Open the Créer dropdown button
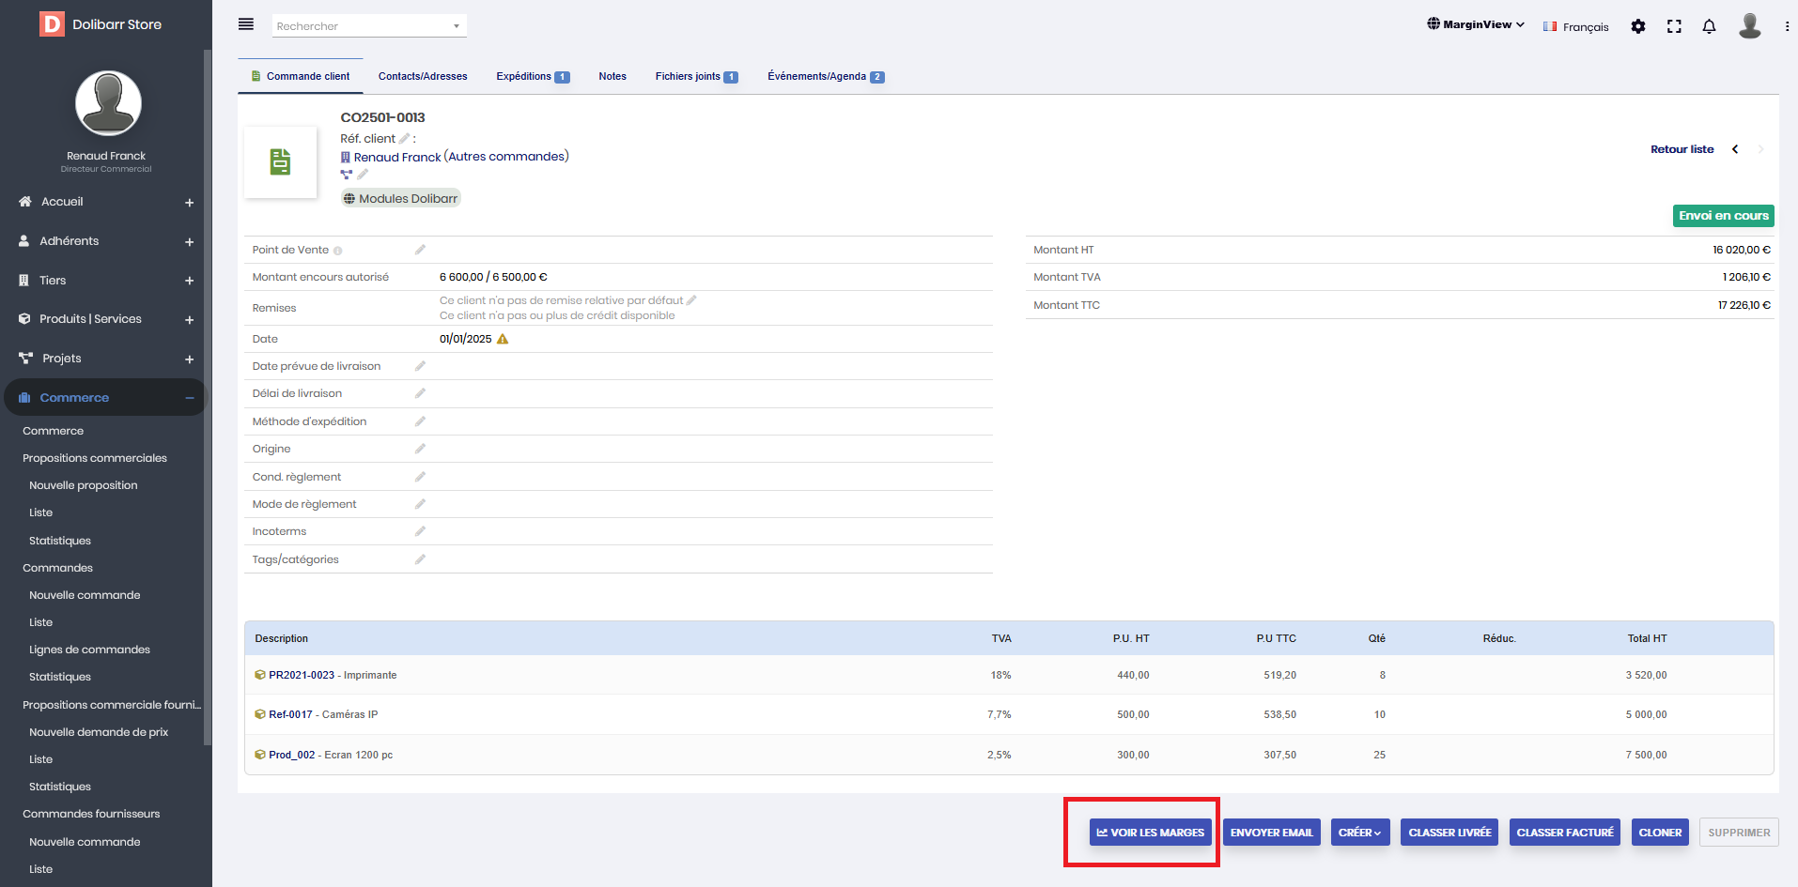Screen dimensions: 1798x887 click(x=1358, y=833)
